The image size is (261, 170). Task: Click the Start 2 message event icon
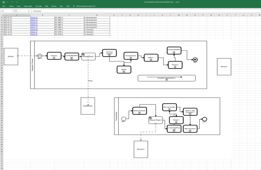coord(40,56)
